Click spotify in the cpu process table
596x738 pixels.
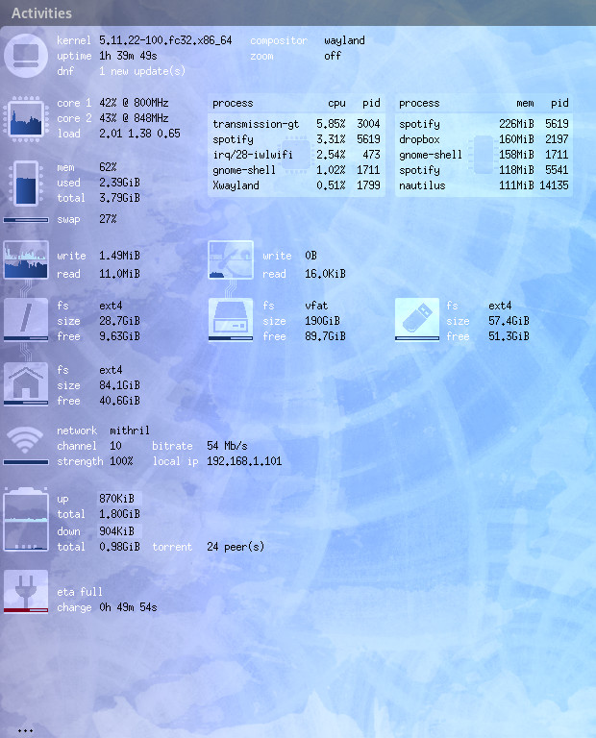tap(296, 139)
